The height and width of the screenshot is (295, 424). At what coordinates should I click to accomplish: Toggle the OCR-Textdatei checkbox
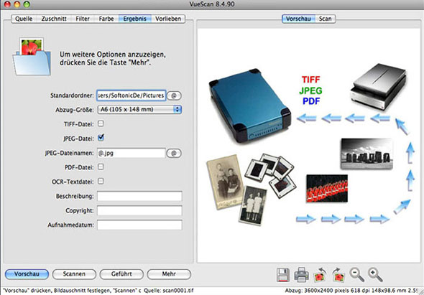(x=101, y=181)
